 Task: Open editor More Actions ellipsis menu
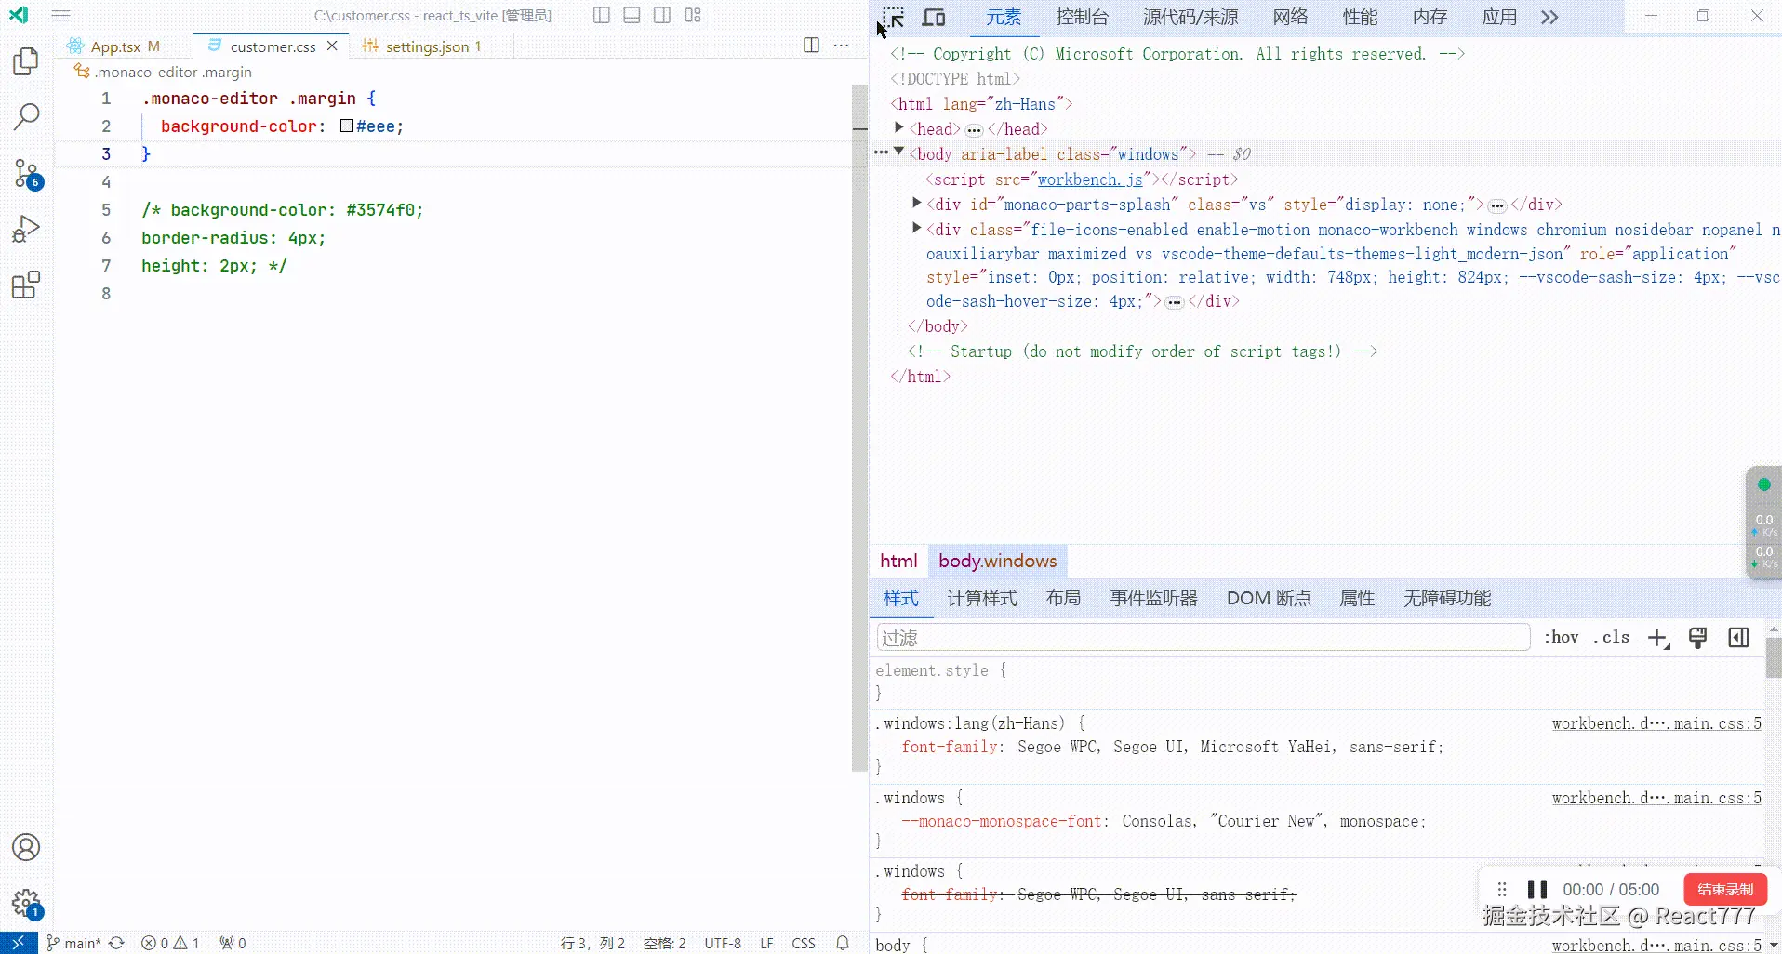842,46
